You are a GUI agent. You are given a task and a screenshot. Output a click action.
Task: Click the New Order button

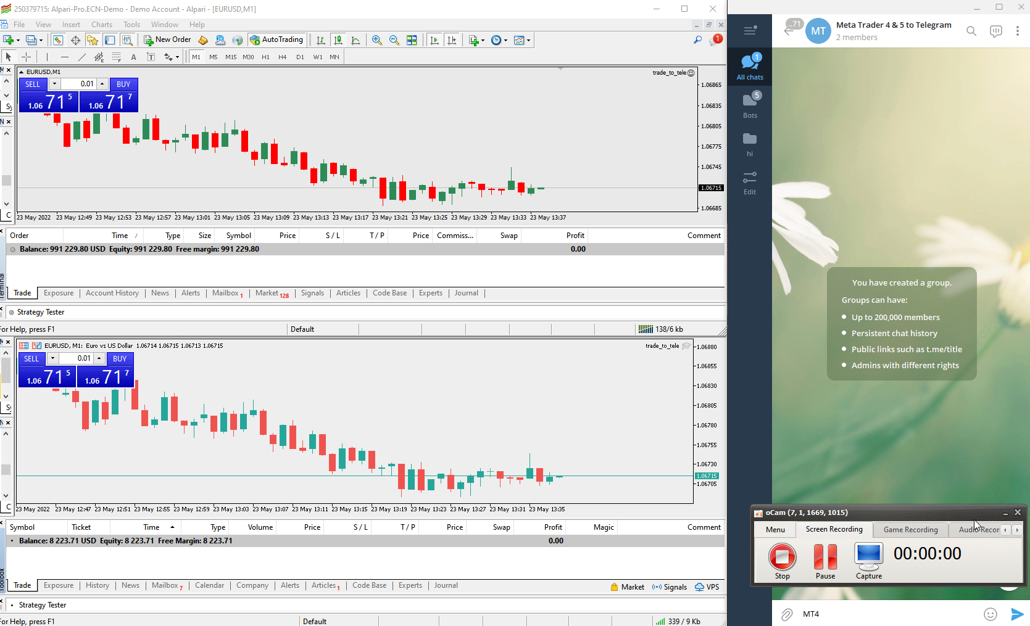(x=167, y=39)
